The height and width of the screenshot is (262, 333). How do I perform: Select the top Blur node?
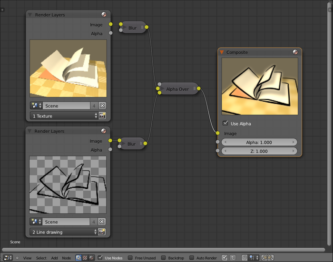pos(133,28)
